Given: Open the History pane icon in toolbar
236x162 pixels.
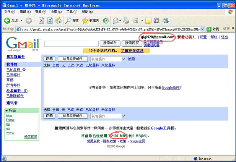Looking at the screenshot, I should [x=106, y=21].
